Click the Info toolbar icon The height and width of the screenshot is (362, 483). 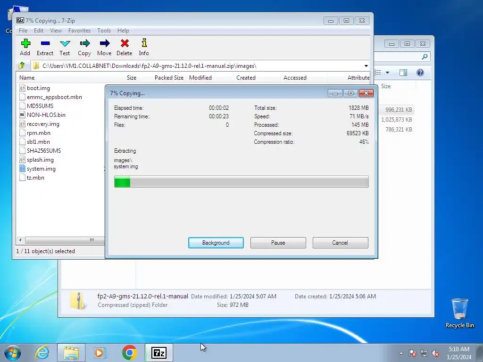pyautogui.click(x=144, y=47)
